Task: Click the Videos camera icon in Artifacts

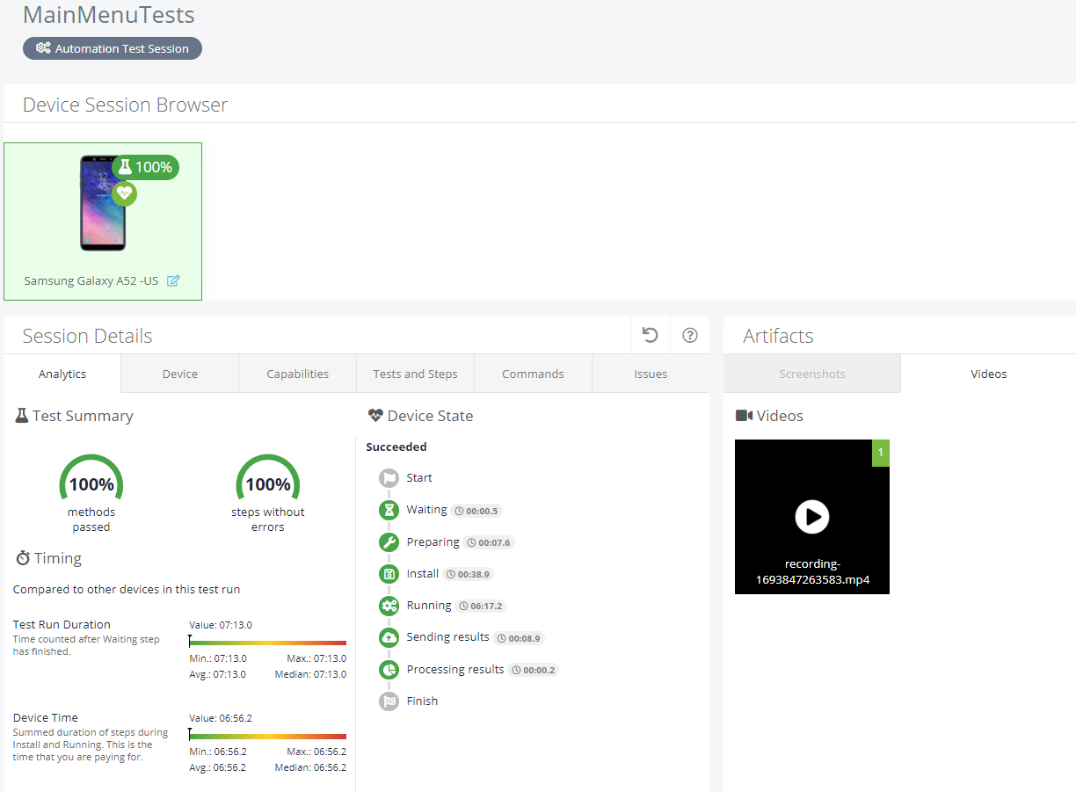Action: point(743,416)
